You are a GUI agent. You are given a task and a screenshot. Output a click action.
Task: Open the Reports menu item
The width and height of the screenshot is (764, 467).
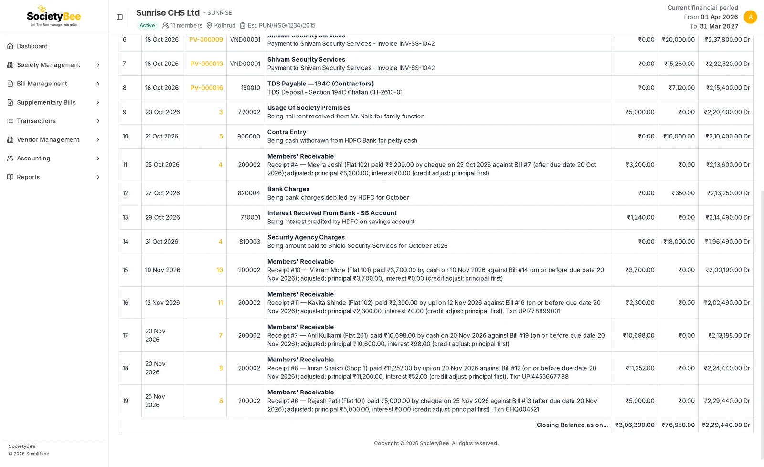[x=54, y=177]
